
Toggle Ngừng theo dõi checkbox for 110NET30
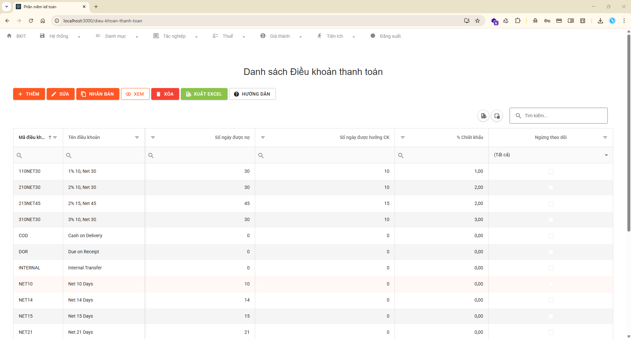point(551,171)
